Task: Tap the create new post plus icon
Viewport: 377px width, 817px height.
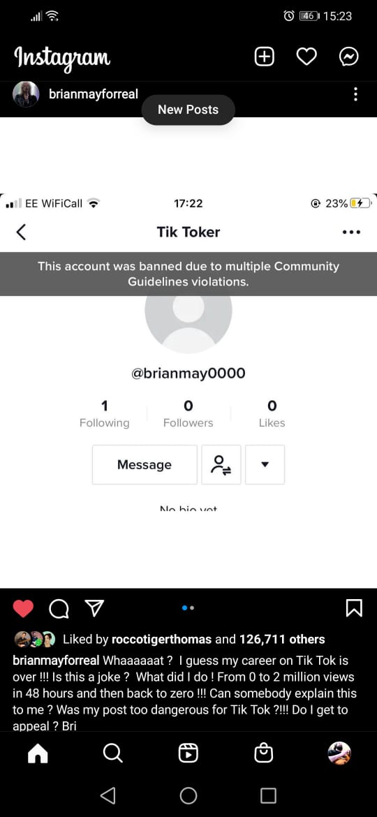Action: click(264, 57)
